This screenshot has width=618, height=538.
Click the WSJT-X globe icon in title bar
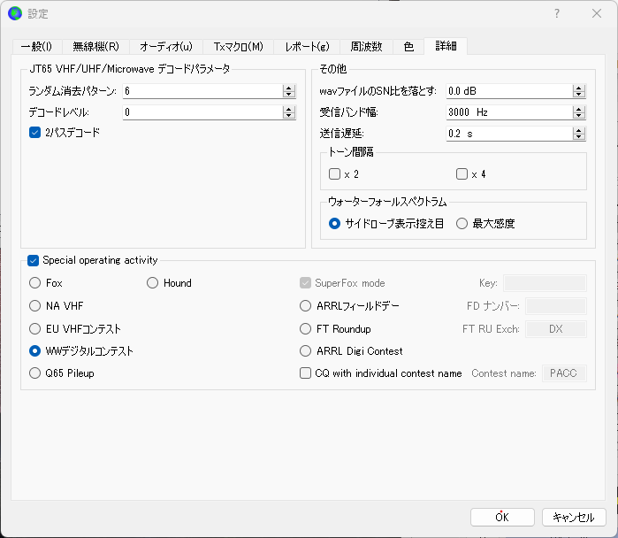15,13
